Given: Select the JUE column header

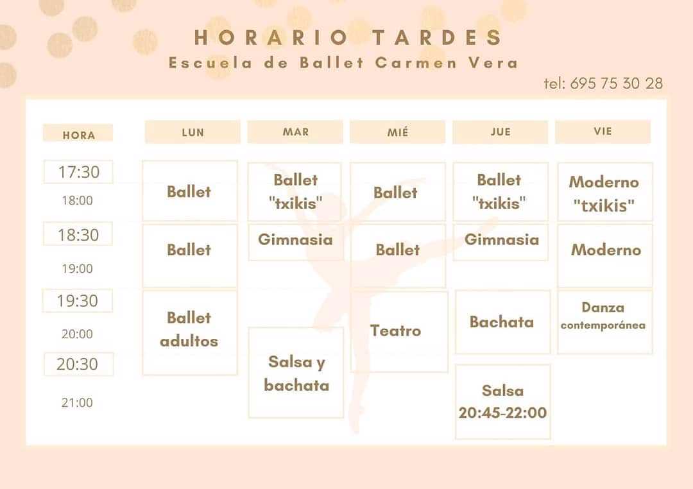Looking at the screenshot, I should click(501, 132).
